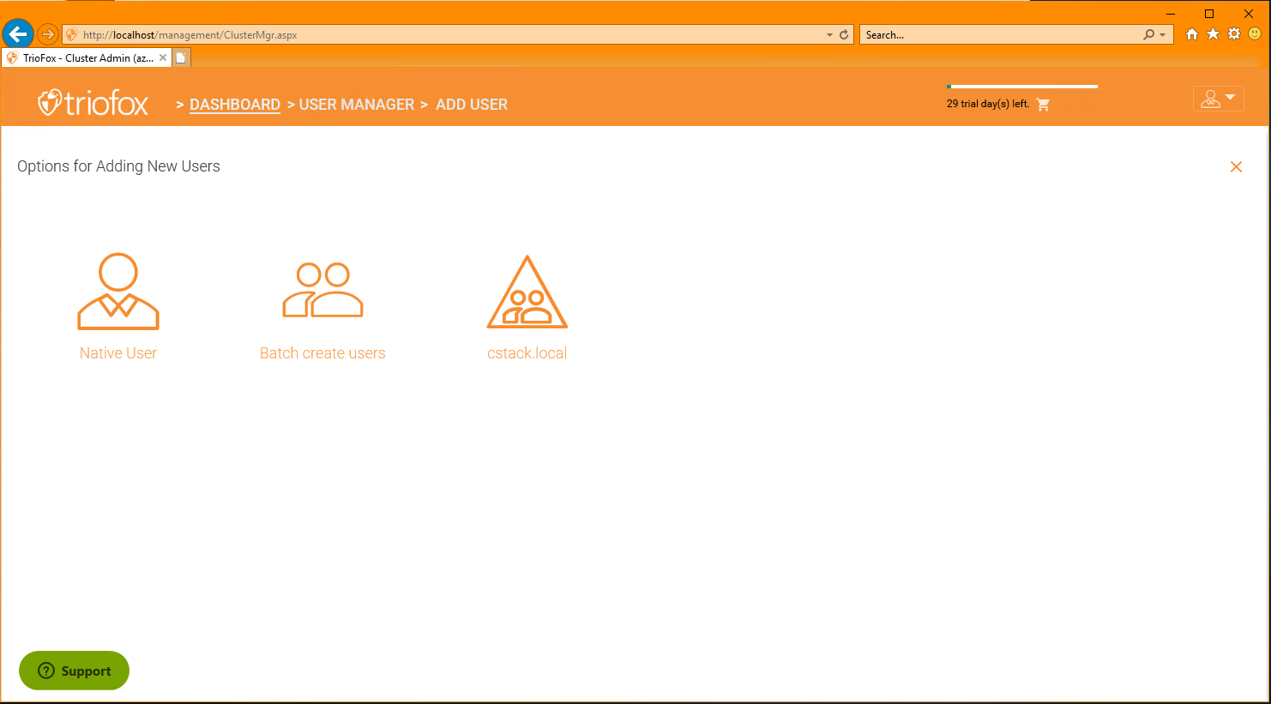Screen dimensions: 1271x704
Task: Click the browser back arrow button
Action: (17, 34)
